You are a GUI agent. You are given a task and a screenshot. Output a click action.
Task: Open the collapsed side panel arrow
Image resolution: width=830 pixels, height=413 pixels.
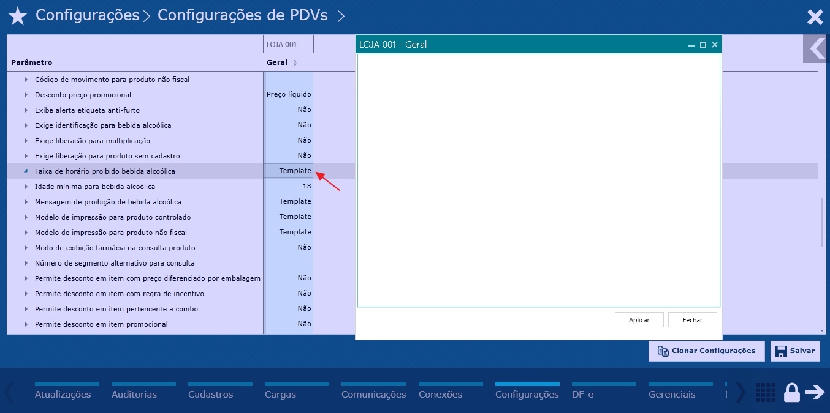pyautogui.click(x=817, y=49)
